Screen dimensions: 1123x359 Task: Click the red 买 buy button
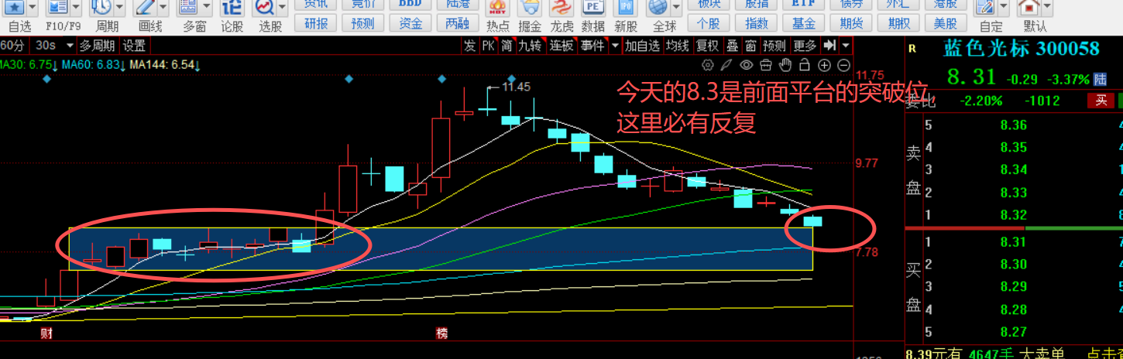(1101, 100)
